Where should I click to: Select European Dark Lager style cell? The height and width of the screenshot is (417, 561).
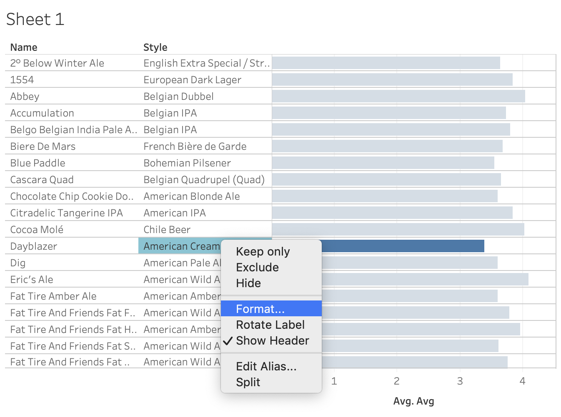tap(192, 79)
